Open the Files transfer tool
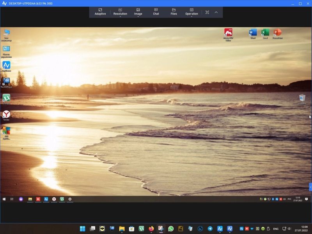Screen dimensions: 312x234 click(x=174, y=11)
